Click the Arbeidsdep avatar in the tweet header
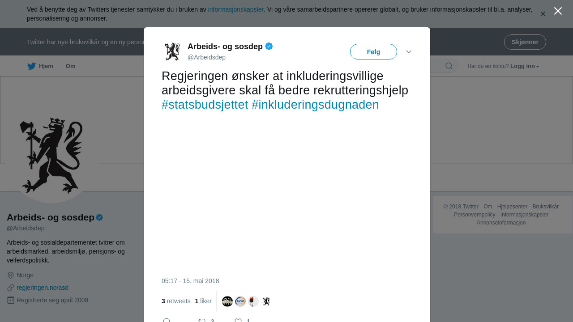 [x=172, y=51]
